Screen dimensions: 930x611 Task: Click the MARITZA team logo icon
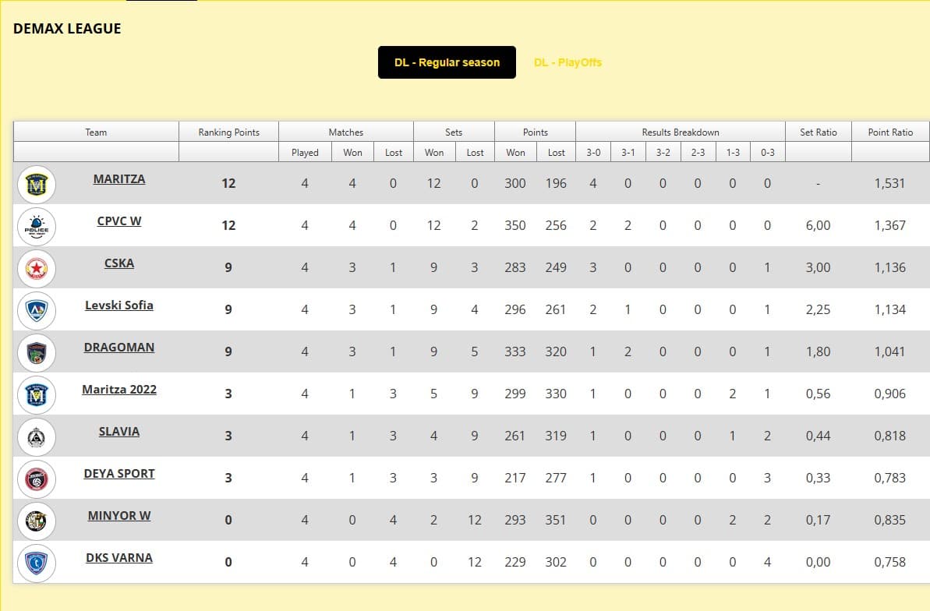pyautogui.click(x=37, y=184)
